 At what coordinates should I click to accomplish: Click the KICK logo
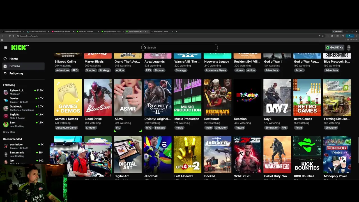tap(20, 47)
